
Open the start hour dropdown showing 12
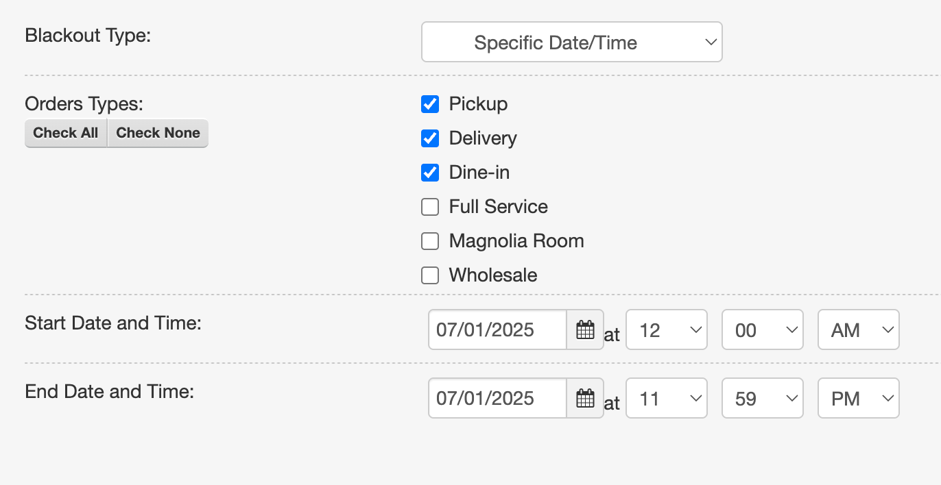[667, 330]
